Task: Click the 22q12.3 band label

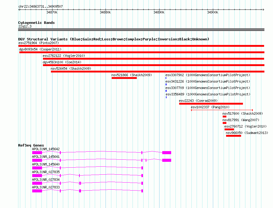Action: [x=25, y=26]
